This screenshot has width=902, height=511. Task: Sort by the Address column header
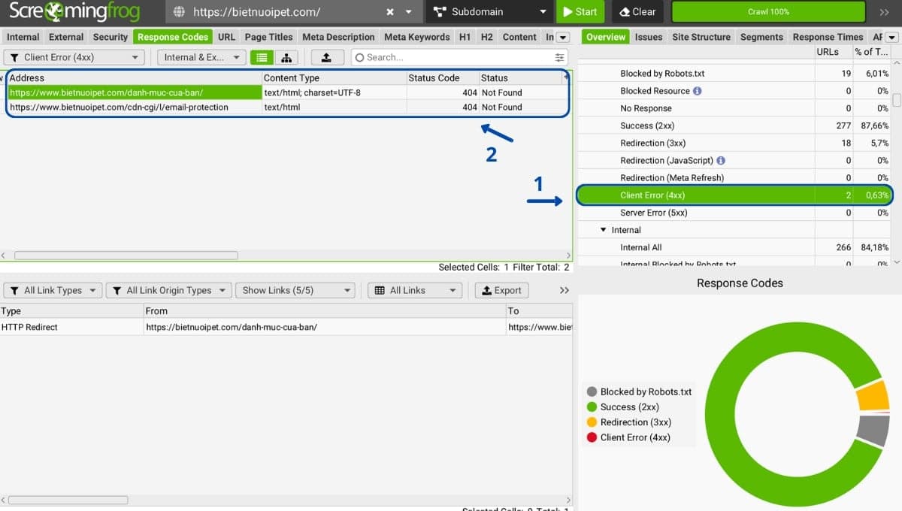pos(134,77)
